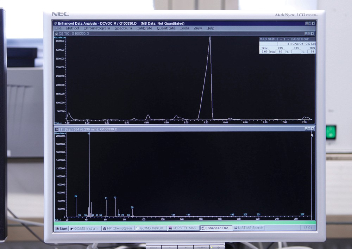
Task: Open the Quantitate menu
Action: click(x=166, y=28)
